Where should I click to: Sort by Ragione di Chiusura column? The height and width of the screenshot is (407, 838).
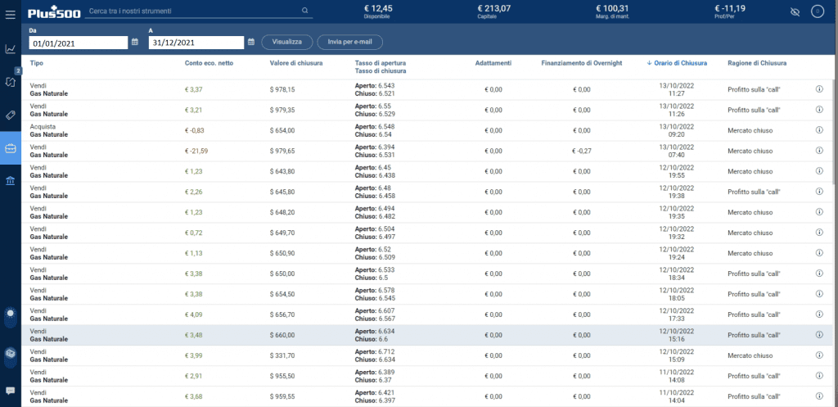[x=757, y=63]
